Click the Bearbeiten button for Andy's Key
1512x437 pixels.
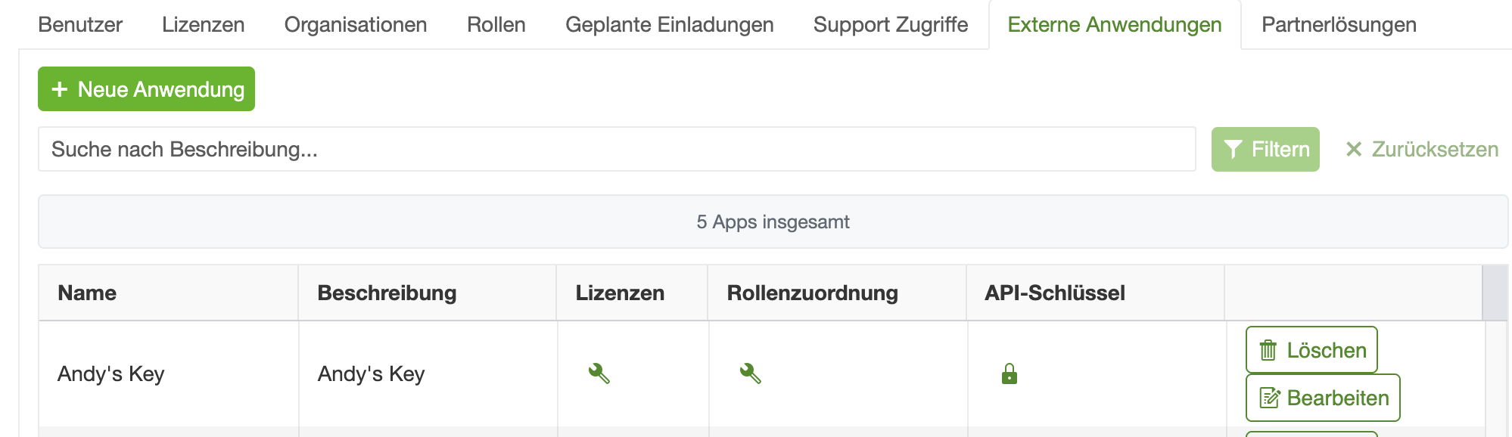tap(1323, 398)
